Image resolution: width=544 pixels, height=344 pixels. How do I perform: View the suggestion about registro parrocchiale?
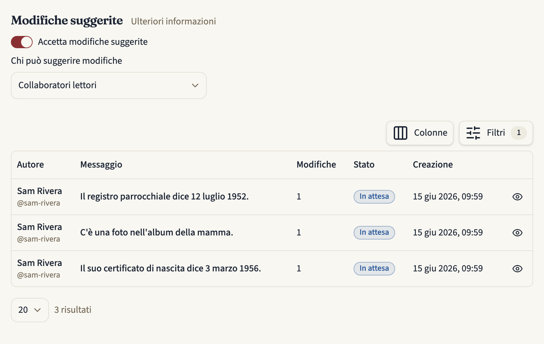pyautogui.click(x=517, y=197)
